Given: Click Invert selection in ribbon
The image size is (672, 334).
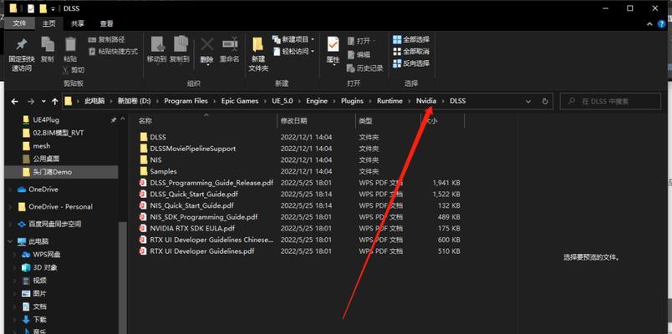Looking at the screenshot, I should 411,63.
